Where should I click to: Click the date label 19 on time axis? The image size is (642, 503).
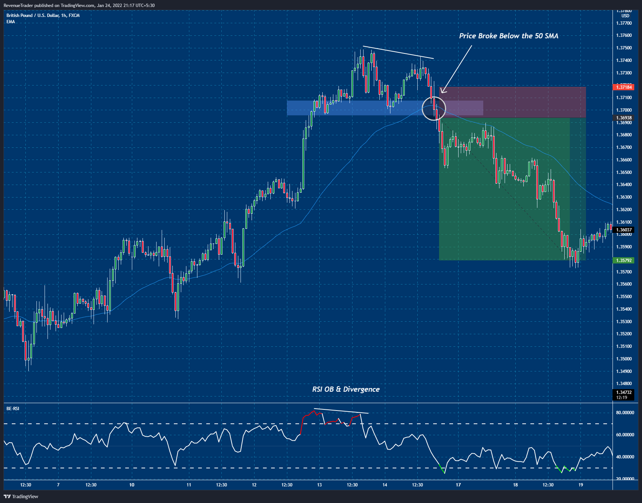[580, 485]
